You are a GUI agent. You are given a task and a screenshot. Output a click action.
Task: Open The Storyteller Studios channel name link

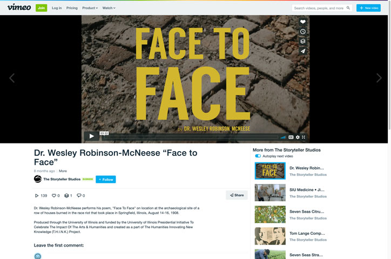click(62, 179)
